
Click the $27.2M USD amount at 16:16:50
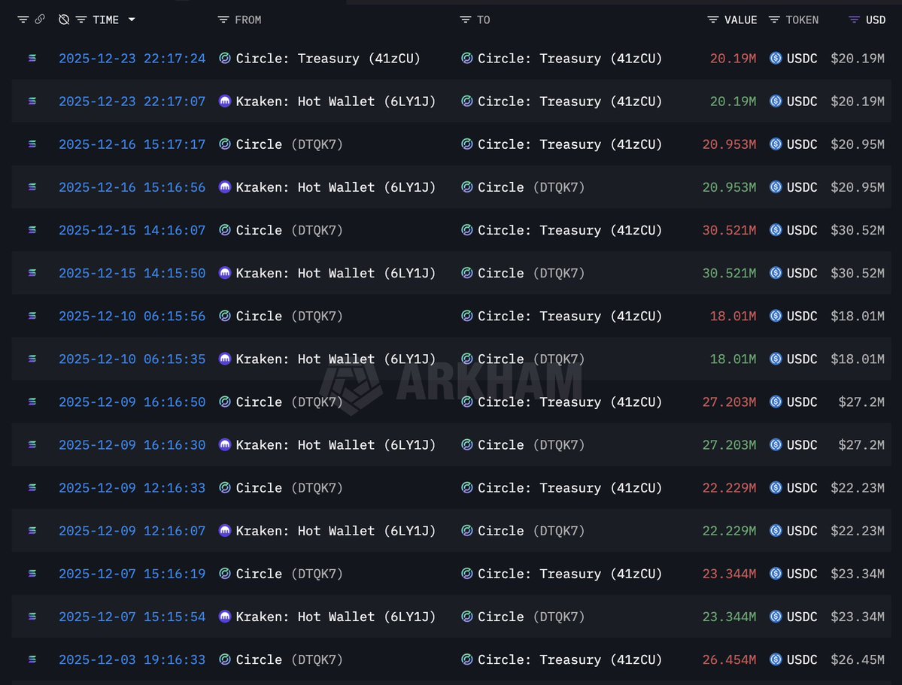point(861,402)
